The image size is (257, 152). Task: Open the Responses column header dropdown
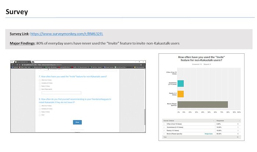click(239, 121)
